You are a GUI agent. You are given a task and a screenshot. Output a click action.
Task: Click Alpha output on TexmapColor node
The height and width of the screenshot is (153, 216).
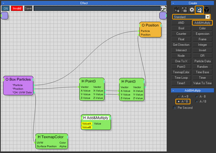click(63, 147)
